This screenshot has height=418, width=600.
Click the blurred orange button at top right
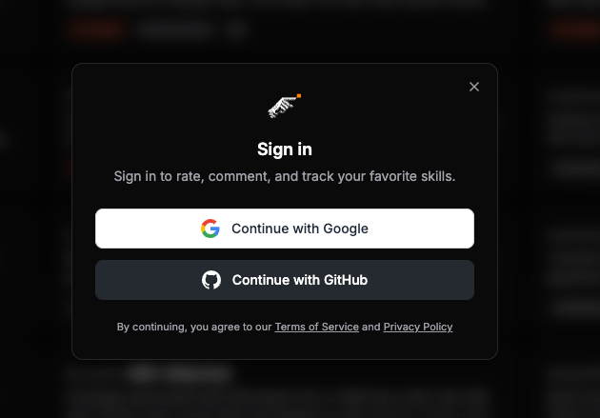[574, 30]
